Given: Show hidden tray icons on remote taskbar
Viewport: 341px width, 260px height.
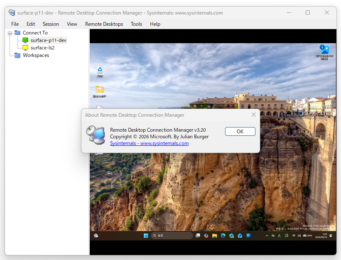Looking at the screenshot, I should (267, 235).
